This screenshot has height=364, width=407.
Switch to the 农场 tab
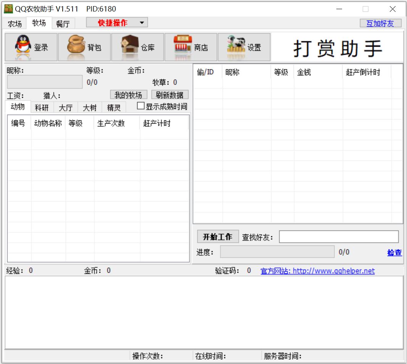15,24
